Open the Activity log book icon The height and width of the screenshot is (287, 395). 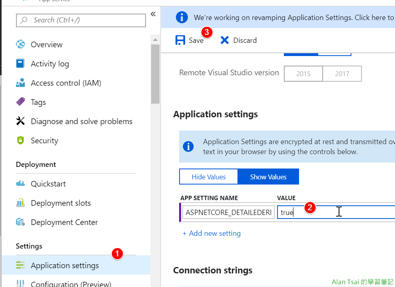20,64
